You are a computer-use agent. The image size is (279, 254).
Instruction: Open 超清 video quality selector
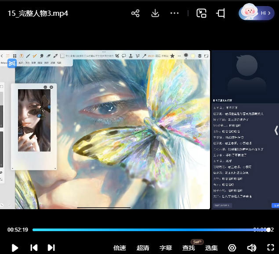pos(143,248)
